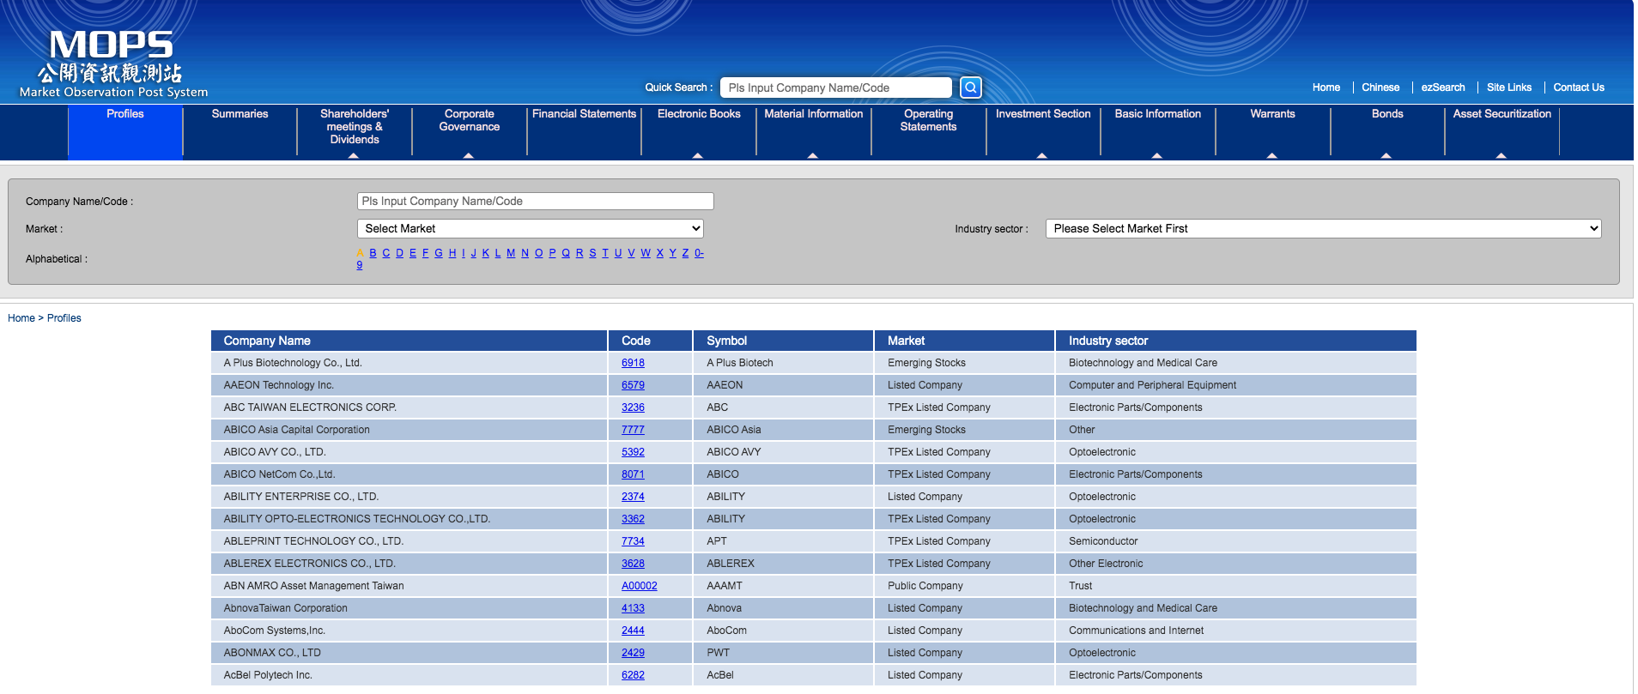The width and height of the screenshot is (1638, 694).
Task: Open the Contact Us link
Action: point(1578,88)
